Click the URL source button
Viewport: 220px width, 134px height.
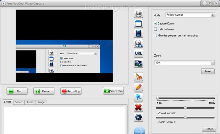click(x=138, y=53)
